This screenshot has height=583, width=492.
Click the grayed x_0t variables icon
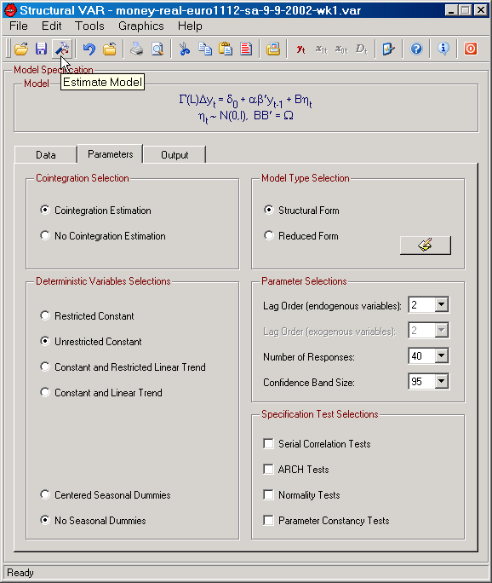tap(341, 49)
